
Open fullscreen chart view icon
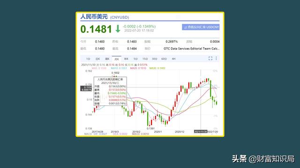210,58
